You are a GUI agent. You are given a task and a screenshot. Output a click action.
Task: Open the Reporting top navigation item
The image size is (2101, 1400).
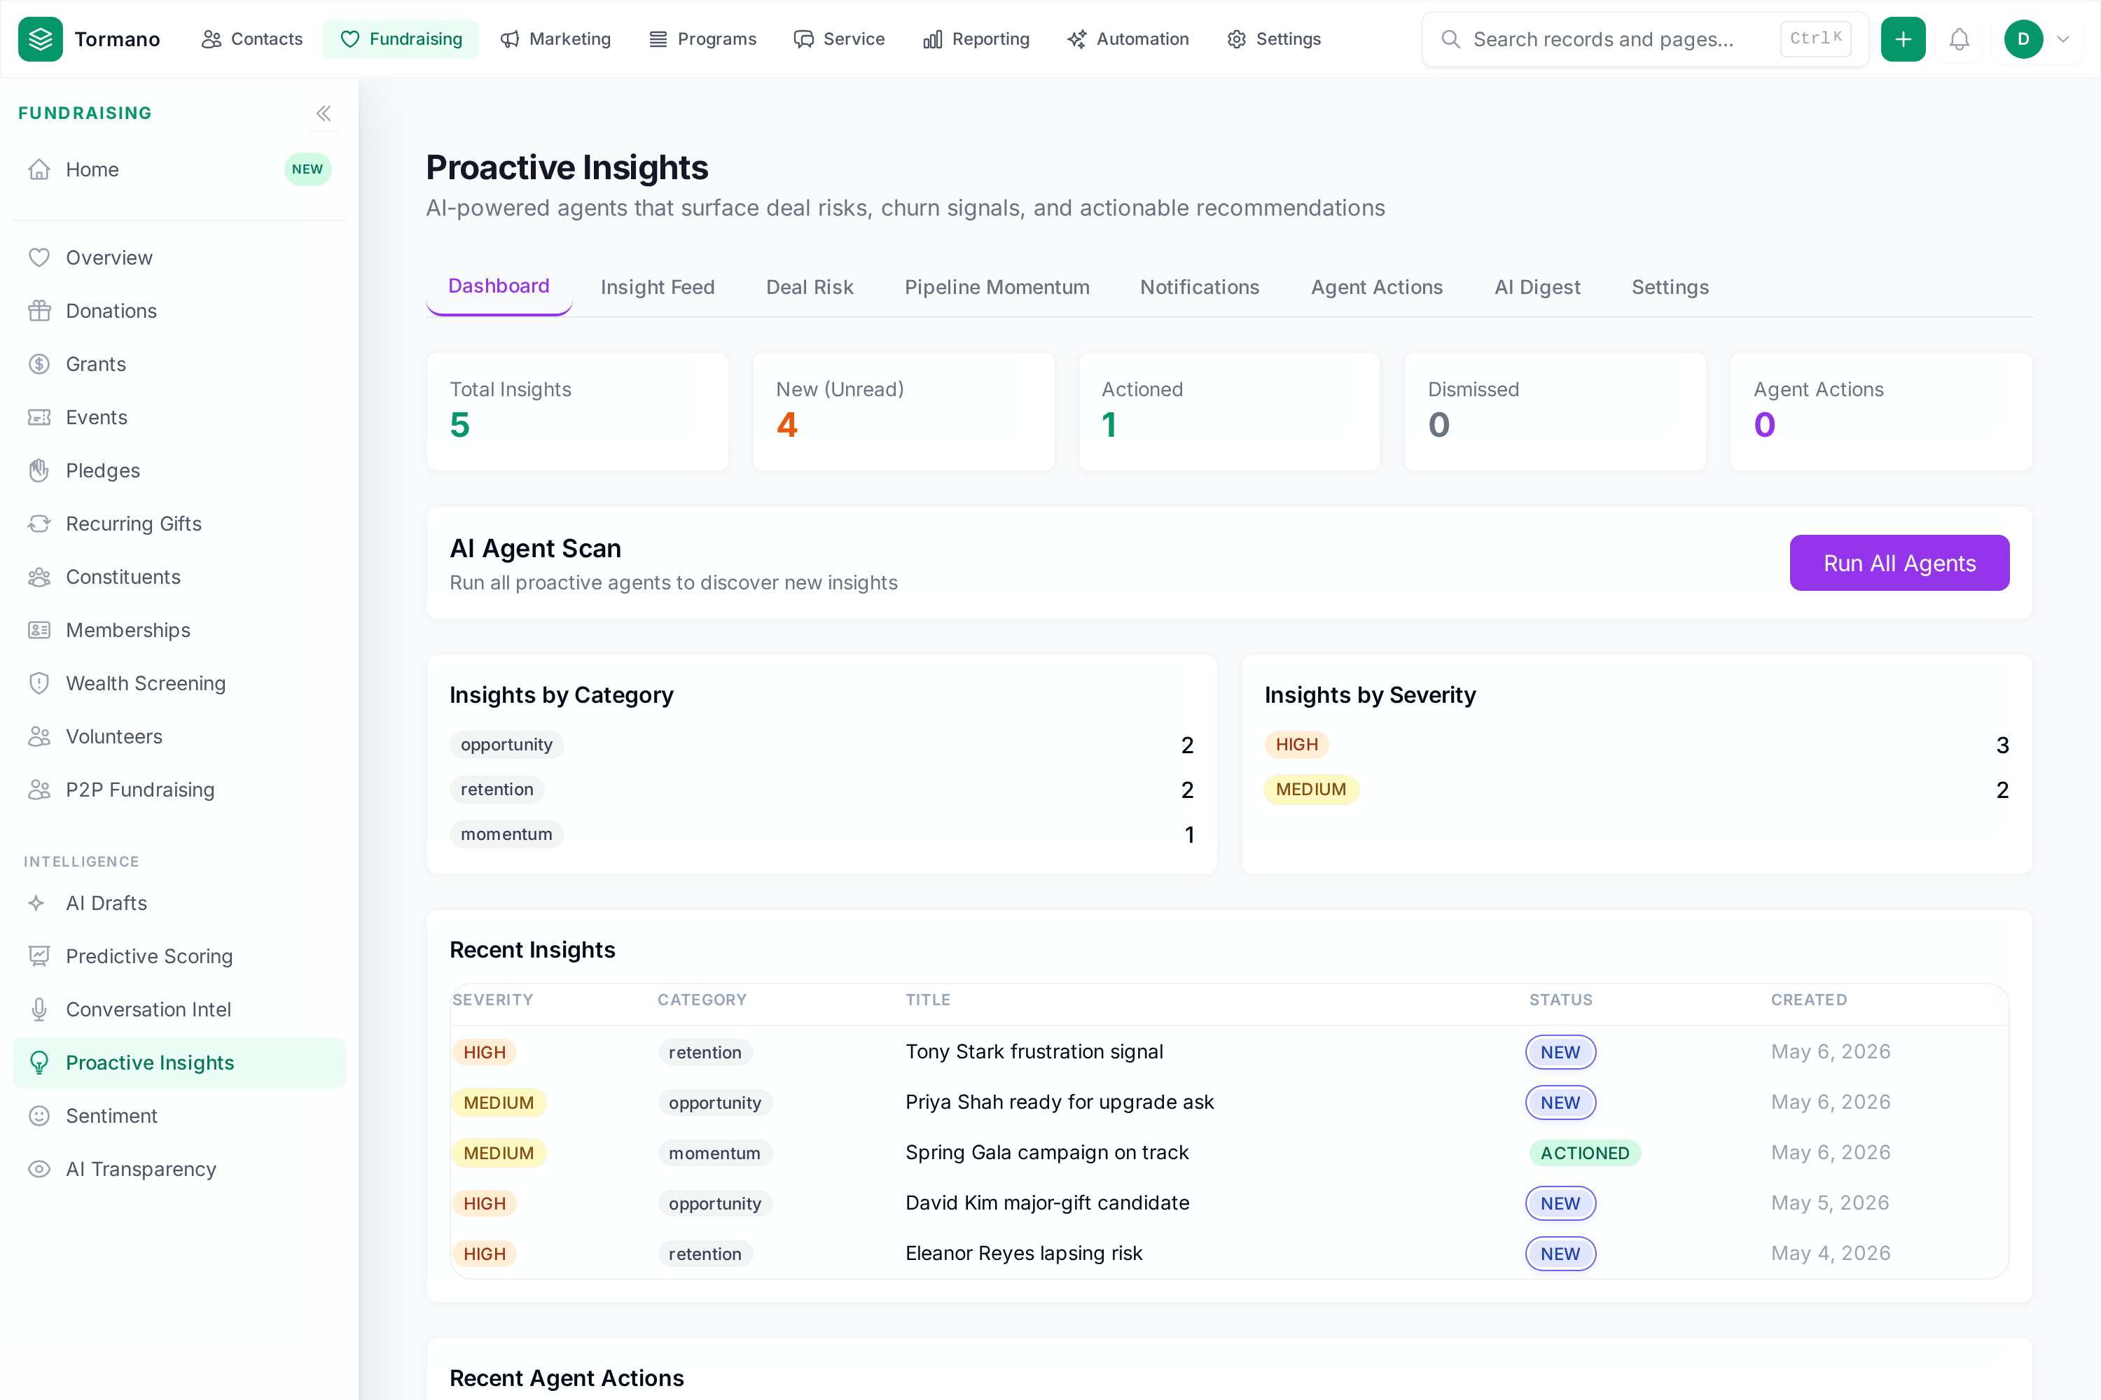976,39
